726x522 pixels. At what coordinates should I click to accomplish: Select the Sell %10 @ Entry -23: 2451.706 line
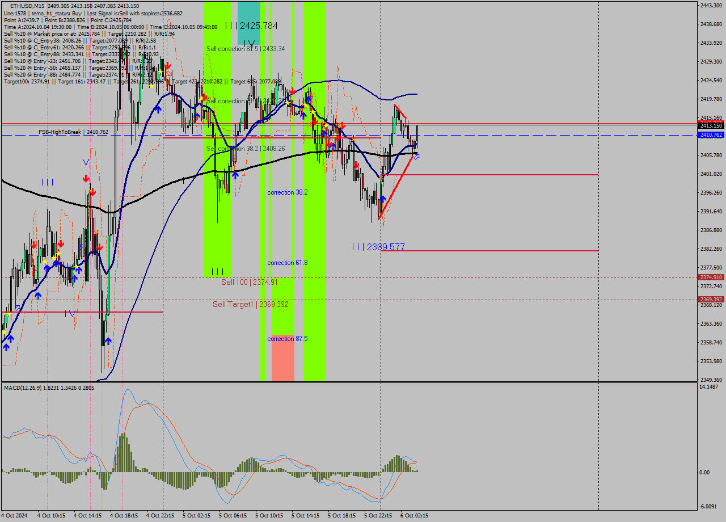[x=79, y=61]
